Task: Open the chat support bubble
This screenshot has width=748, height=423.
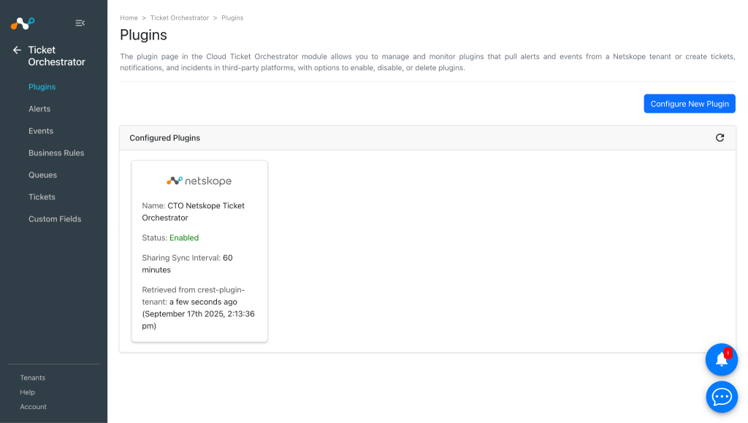Action: 721,397
